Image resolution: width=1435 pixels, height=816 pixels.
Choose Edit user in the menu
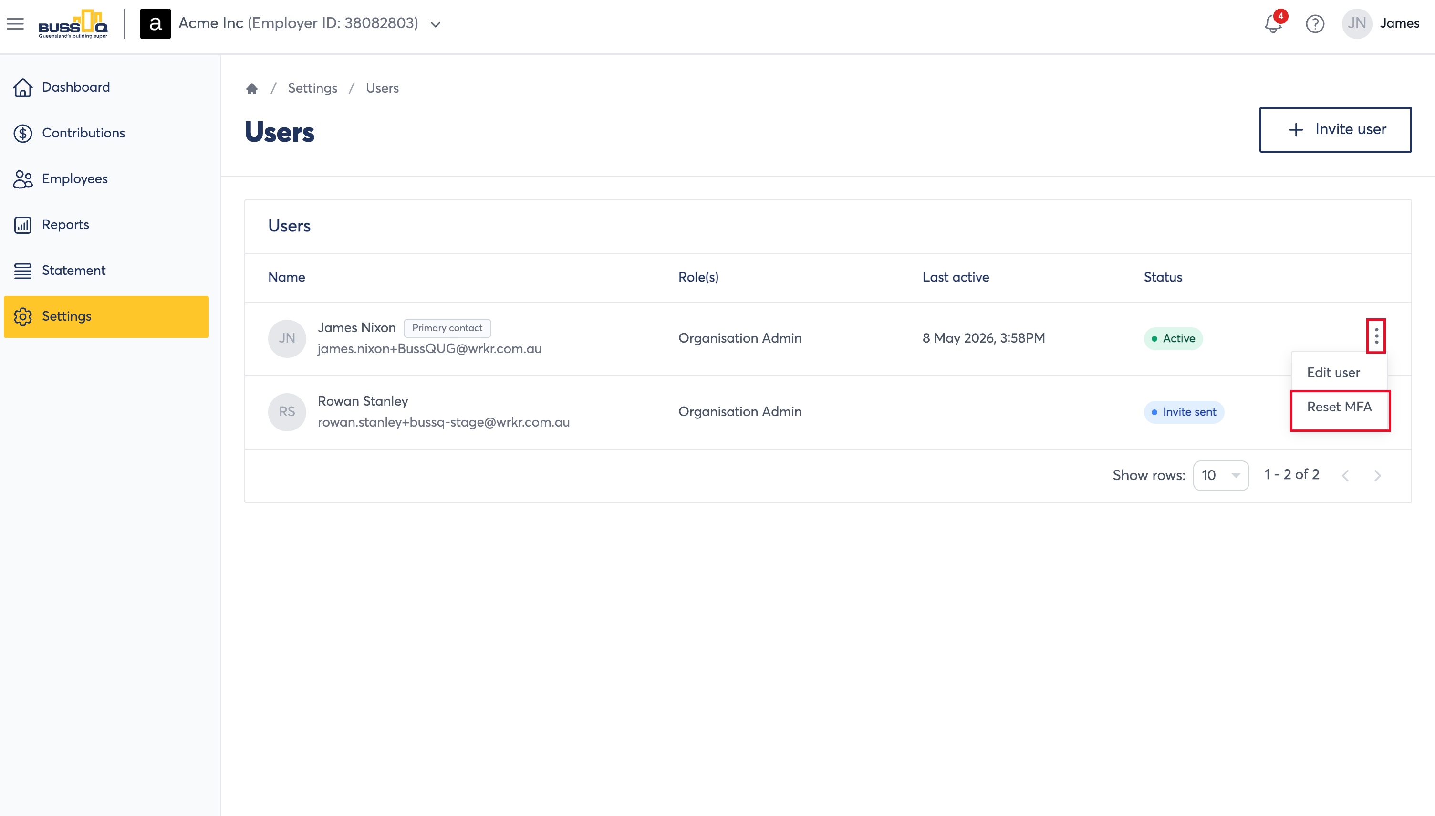[1333, 373]
